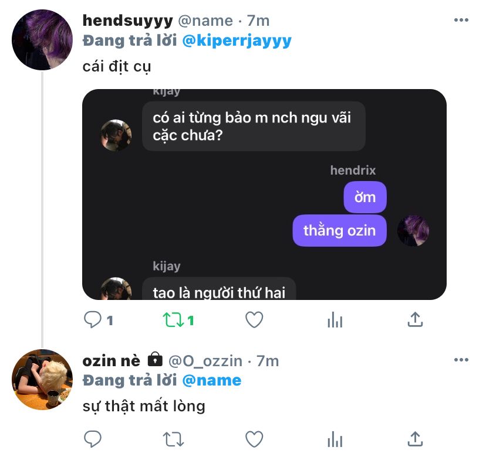
Task: Retweet ozin nè's tweet
Action: (173, 439)
